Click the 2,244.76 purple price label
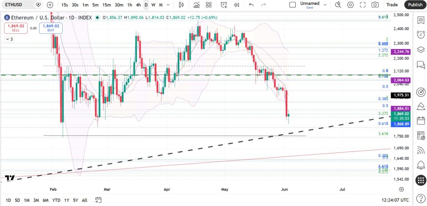This screenshot has width=427, height=206. click(401, 52)
